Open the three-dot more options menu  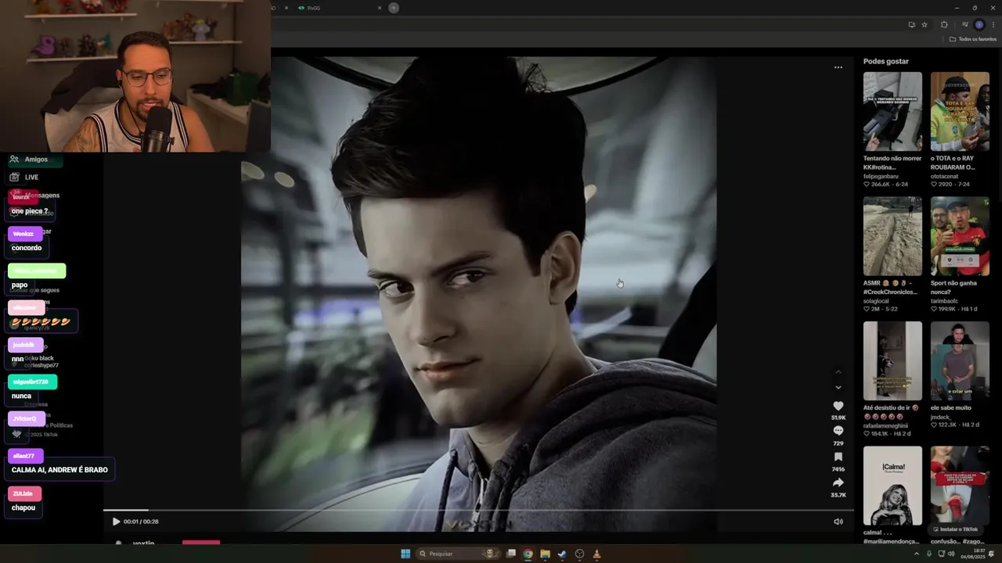(838, 67)
